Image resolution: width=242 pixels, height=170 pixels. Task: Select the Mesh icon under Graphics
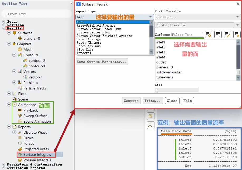pos(20,49)
